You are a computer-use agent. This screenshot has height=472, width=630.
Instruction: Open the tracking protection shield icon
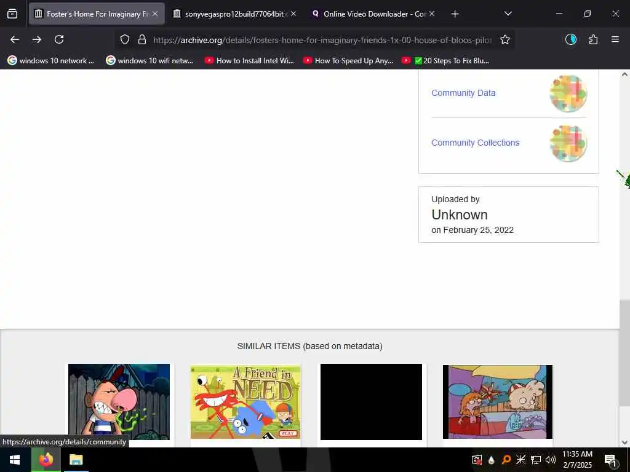[125, 39]
